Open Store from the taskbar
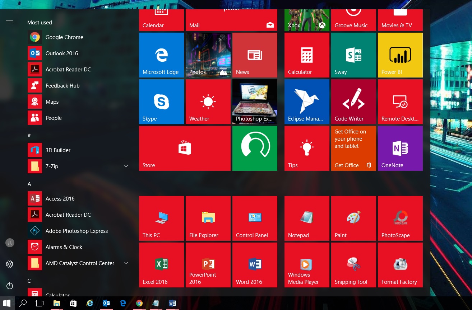Viewport: 472px width, 310px height. [73, 303]
